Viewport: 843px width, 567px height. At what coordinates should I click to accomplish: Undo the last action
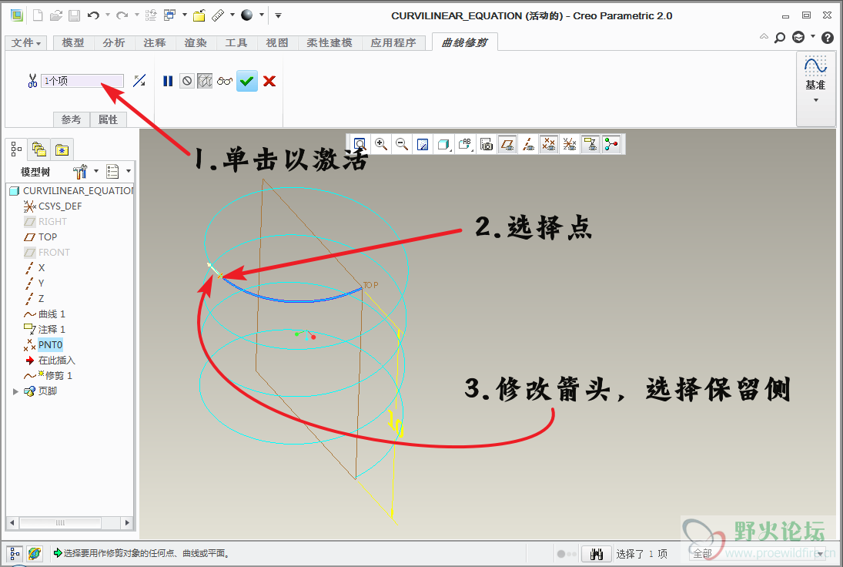(93, 15)
